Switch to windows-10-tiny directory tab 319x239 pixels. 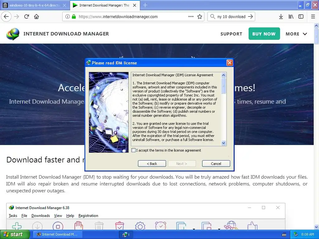[35, 5]
